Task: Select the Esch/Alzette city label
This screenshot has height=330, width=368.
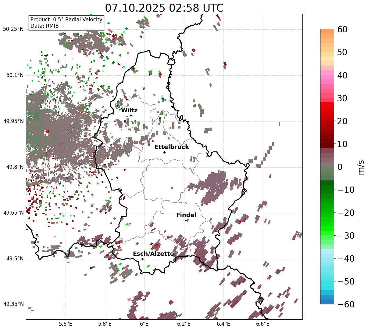Action: [153, 254]
